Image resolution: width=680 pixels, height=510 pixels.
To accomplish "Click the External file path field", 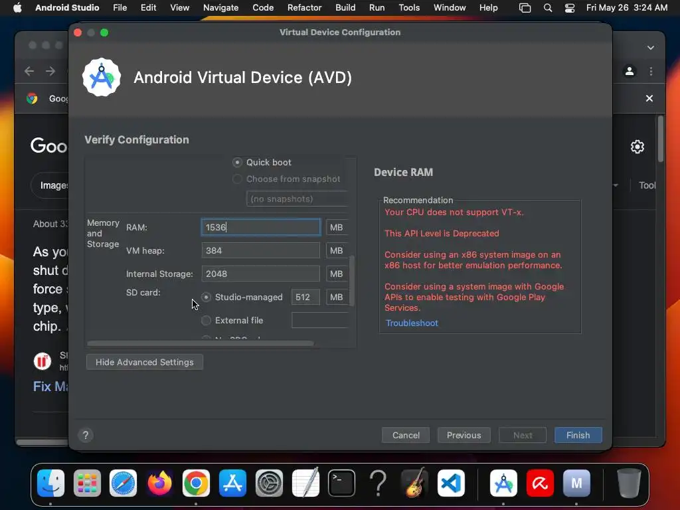I will (320, 321).
